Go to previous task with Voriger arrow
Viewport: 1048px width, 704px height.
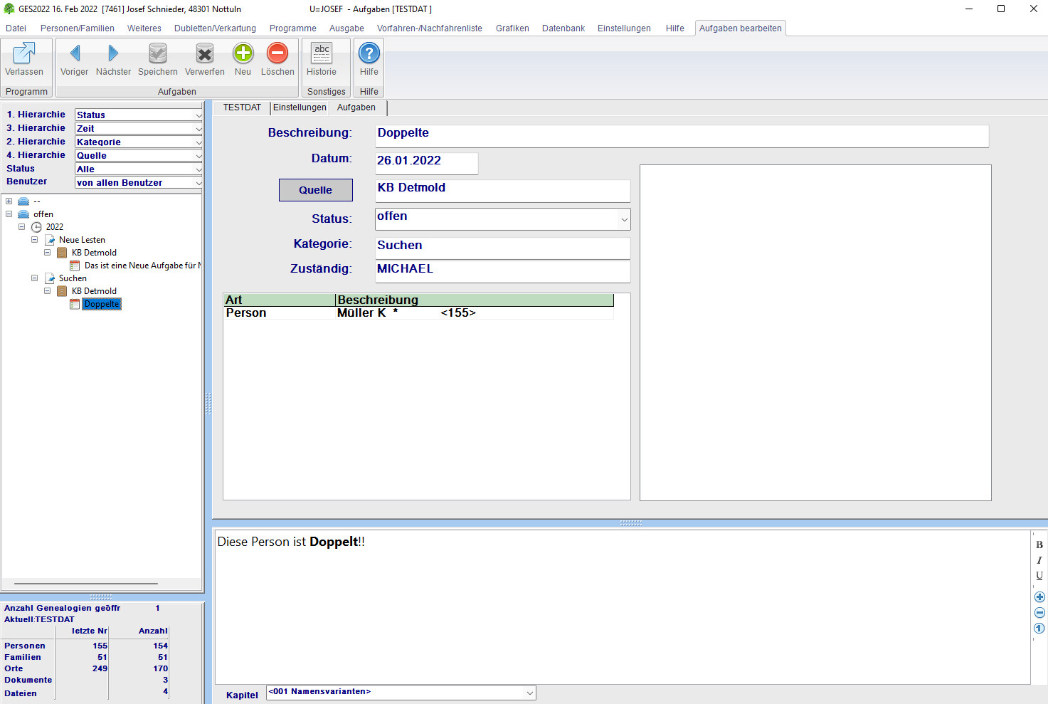75,53
